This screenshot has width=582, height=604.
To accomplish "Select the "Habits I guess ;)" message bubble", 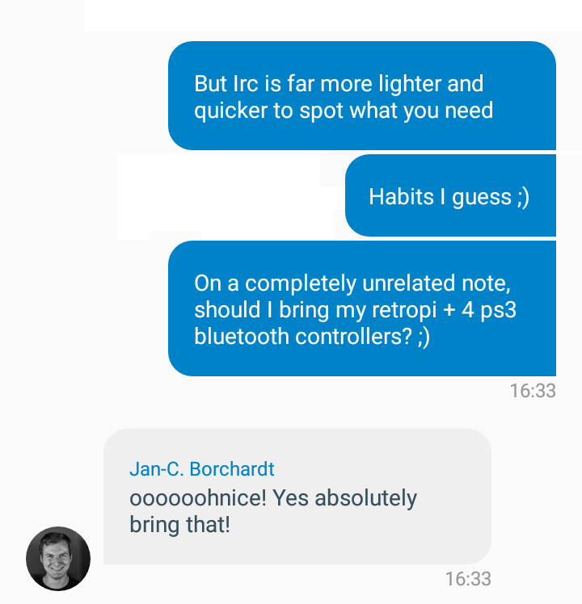I will 450,195.
